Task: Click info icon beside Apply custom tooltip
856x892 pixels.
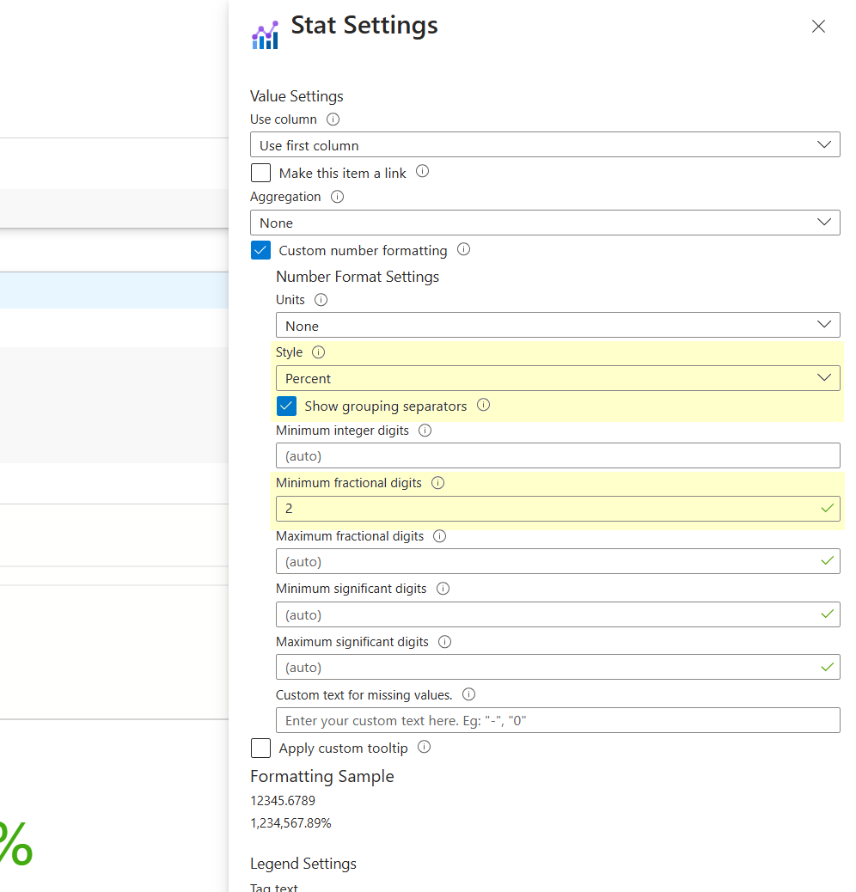Action: click(x=424, y=748)
